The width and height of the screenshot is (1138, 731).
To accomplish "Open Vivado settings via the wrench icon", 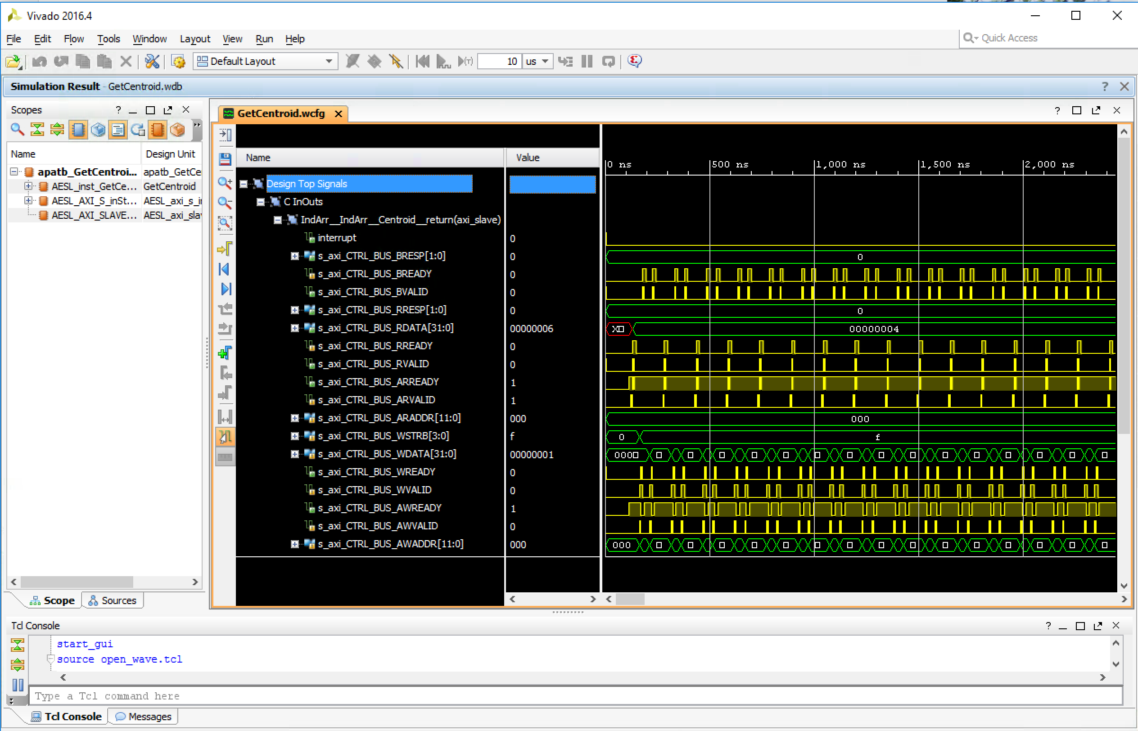I will click(152, 61).
